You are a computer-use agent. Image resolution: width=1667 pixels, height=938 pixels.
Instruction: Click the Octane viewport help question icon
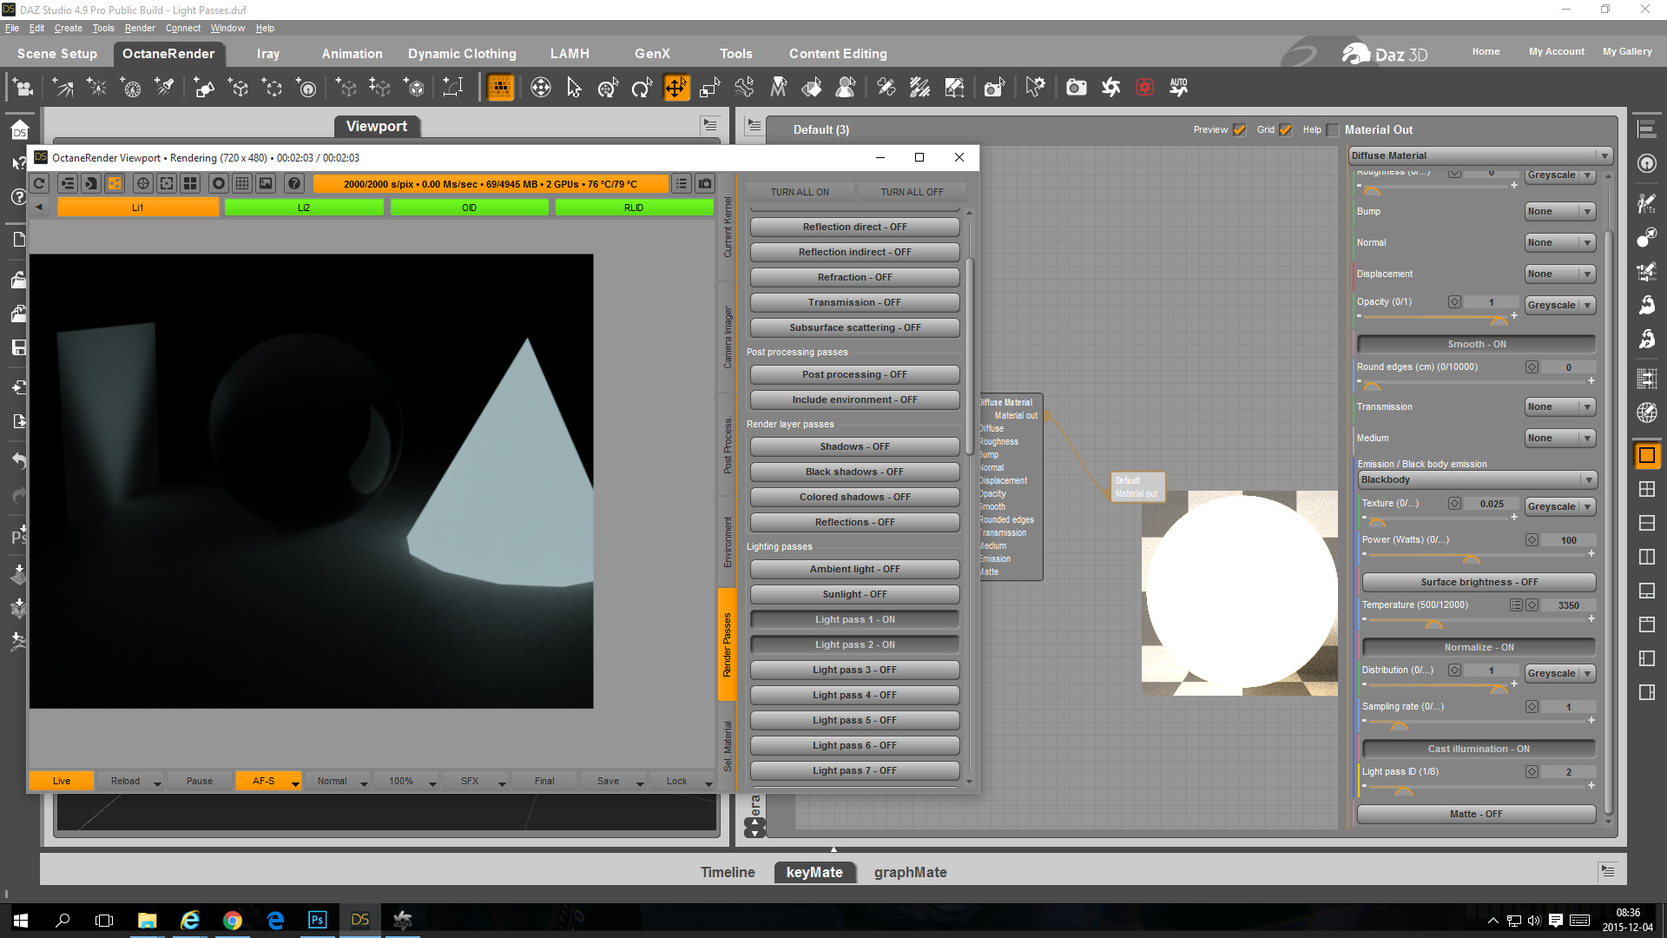tap(294, 183)
